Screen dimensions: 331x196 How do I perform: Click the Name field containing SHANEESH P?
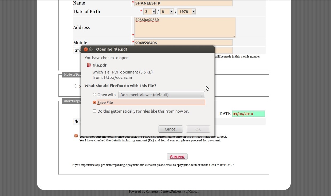(x=183, y=3)
